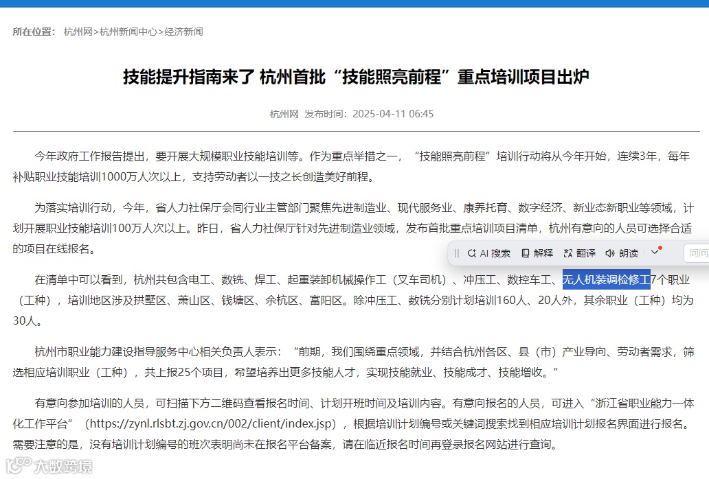Click the "所在位置:" label
This screenshot has width=709, height=479.
[x=34, y=32]
